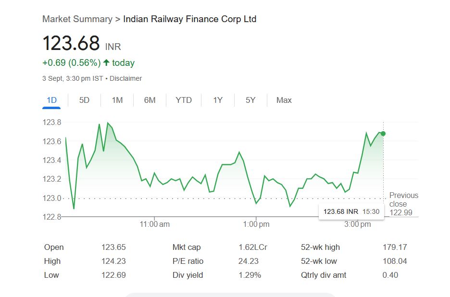Click the 123.68 INR 15:30 tooltip
Image resolution: width=450 pixels, height=297 pixels.
[x=351, y=211]
